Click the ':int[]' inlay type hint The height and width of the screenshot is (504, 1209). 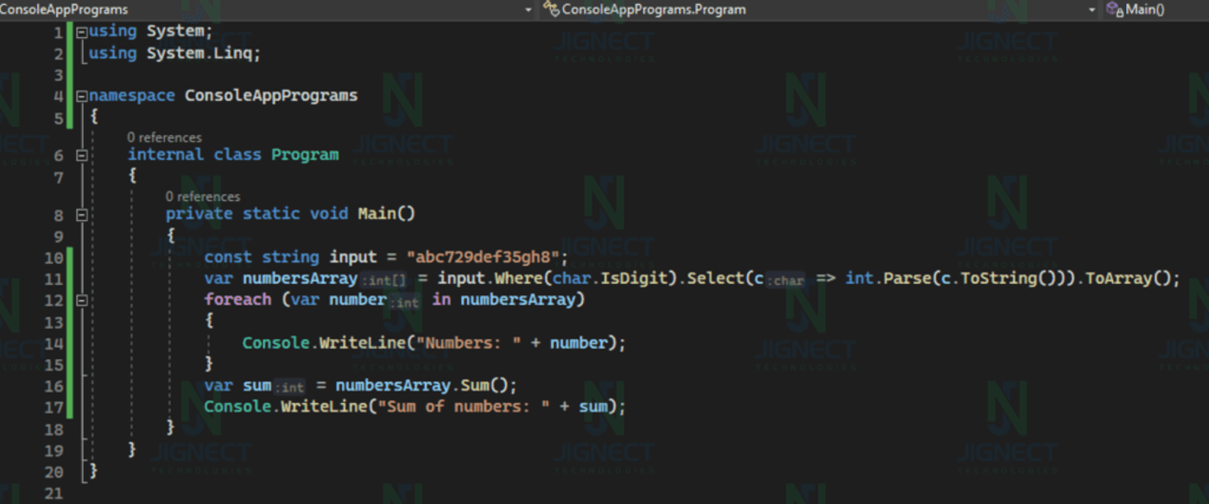383,280
